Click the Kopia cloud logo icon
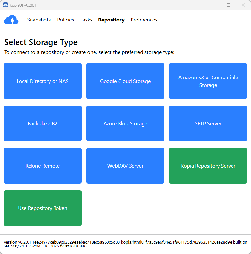Image resolution: width=251 pixels, height=254 pixels. (x=11, y=20)
